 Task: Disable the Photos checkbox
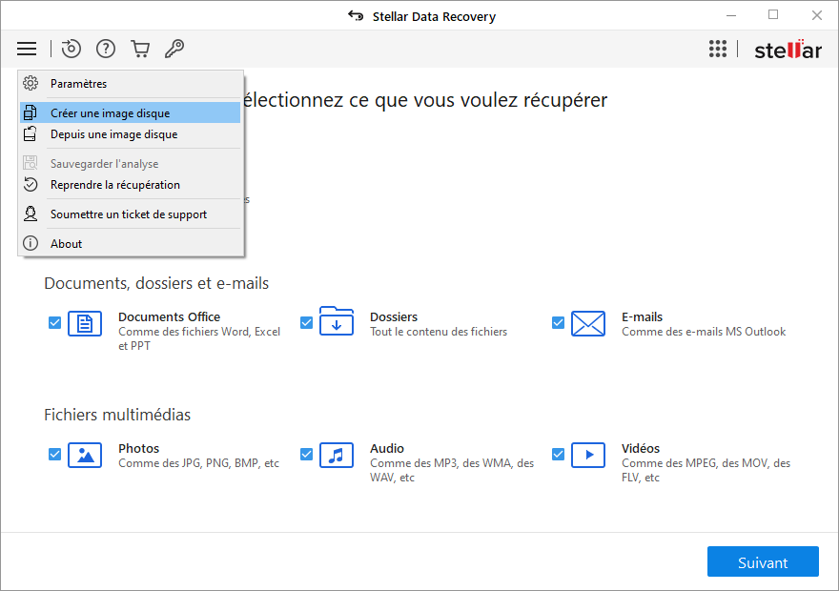coord(54,455)
